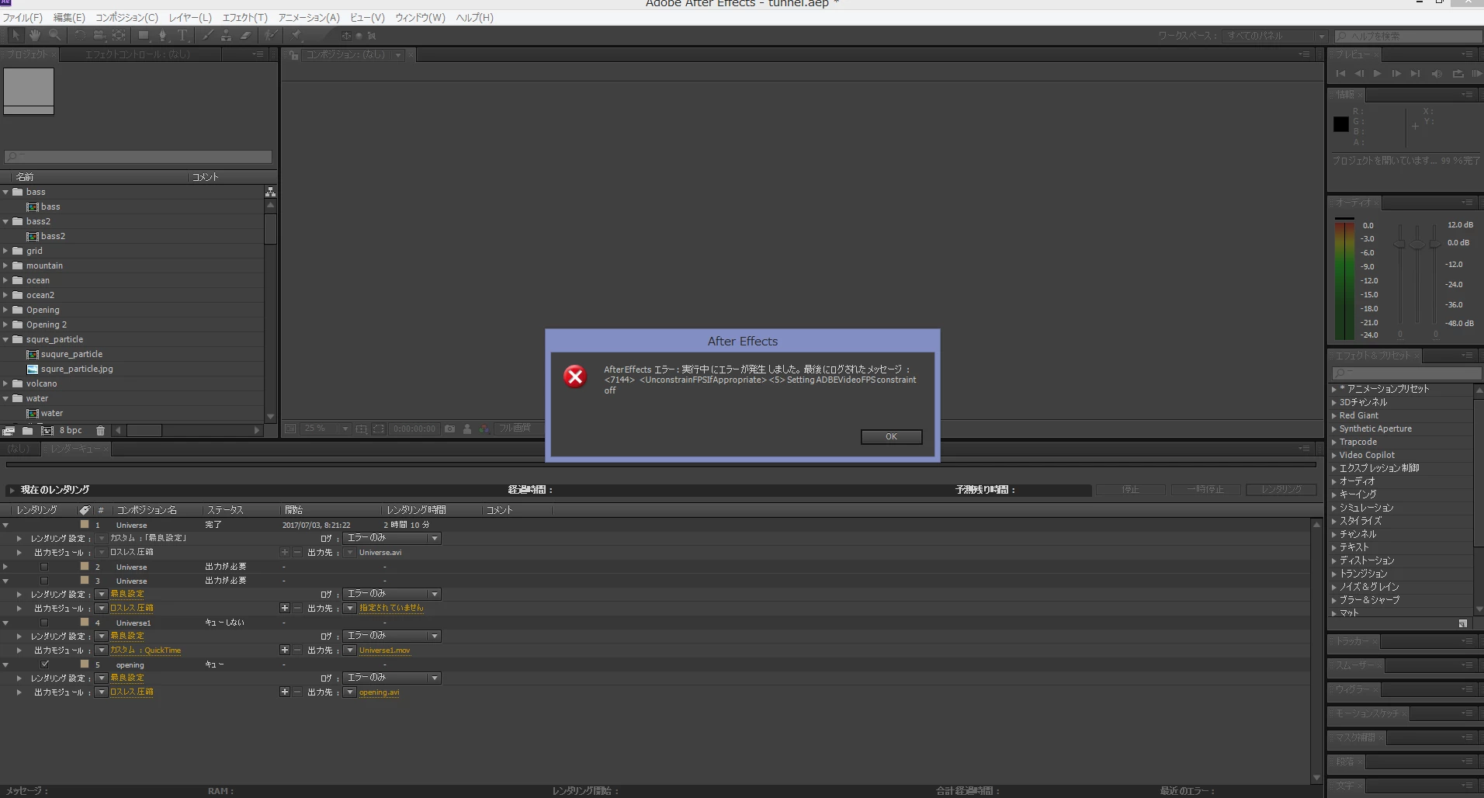Select the Zoom magnifier tool
This screenshot has height=798, width=1484.
coord(55,35)
